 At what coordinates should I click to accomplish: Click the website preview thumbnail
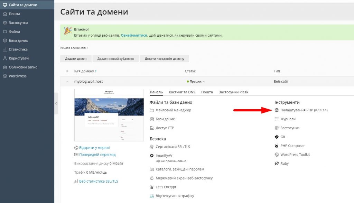pos(109,115)
